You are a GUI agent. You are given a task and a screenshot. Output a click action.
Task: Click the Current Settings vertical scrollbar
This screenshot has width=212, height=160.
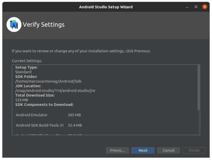pyautogui.click(x=198, y=88)
